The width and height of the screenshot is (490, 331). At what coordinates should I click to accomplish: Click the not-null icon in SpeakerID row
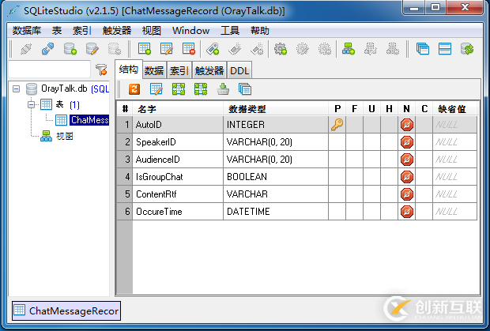[x=406, y=142]
